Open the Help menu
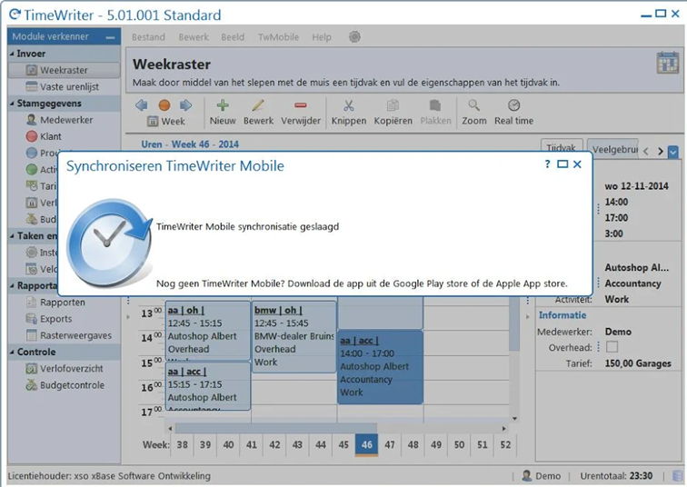This screenshot has height=487, width=687. coord(322,37)
